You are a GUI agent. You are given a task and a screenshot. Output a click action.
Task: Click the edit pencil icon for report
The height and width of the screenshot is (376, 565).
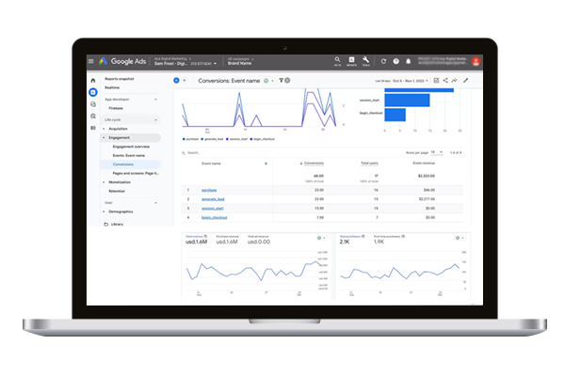pos(465,81)
